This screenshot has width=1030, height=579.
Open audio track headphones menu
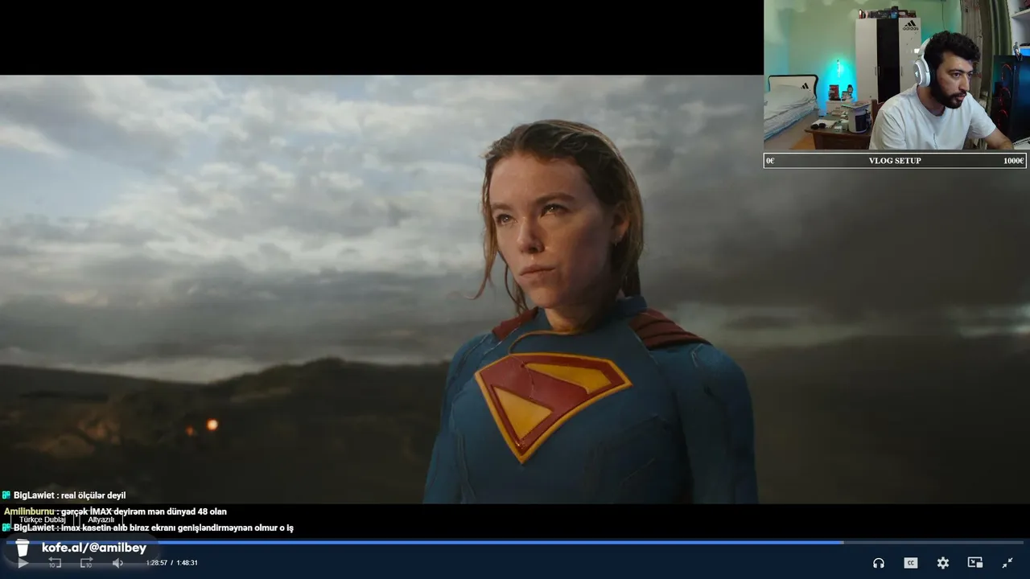tap(879, 563)
